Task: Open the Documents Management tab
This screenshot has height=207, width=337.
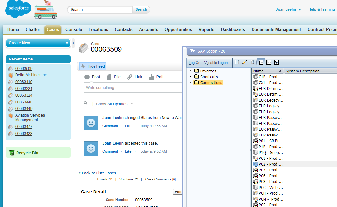Action: (x=276, y=30)
